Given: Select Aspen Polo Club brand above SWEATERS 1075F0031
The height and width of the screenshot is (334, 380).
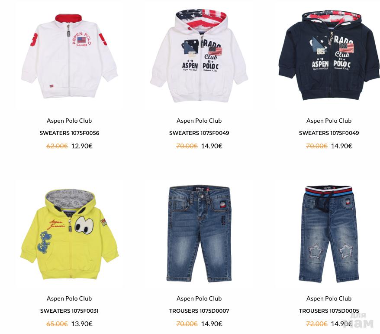Looking at the screenshot, I should [69, 298].
